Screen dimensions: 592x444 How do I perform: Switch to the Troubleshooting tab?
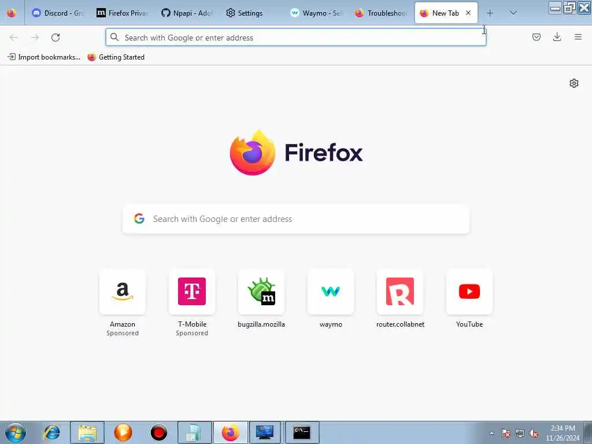click(381, 13)
